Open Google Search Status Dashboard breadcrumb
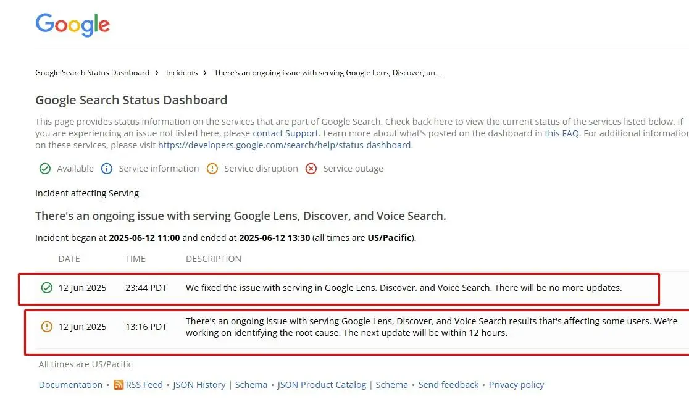The height and width of the screenshot is (415, 689). click(92, 73)
